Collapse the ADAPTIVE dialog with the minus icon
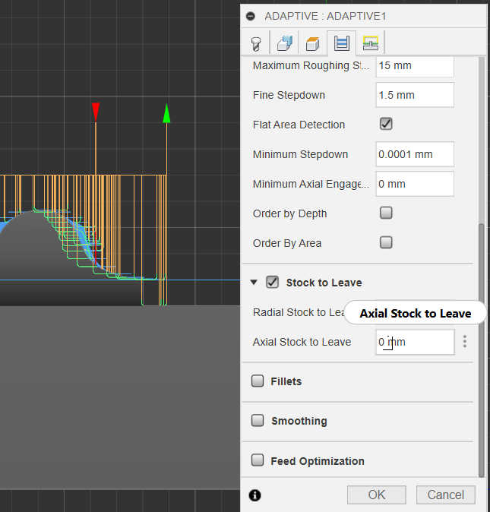This screenshot has width=490, height=512. click(251, 16)
